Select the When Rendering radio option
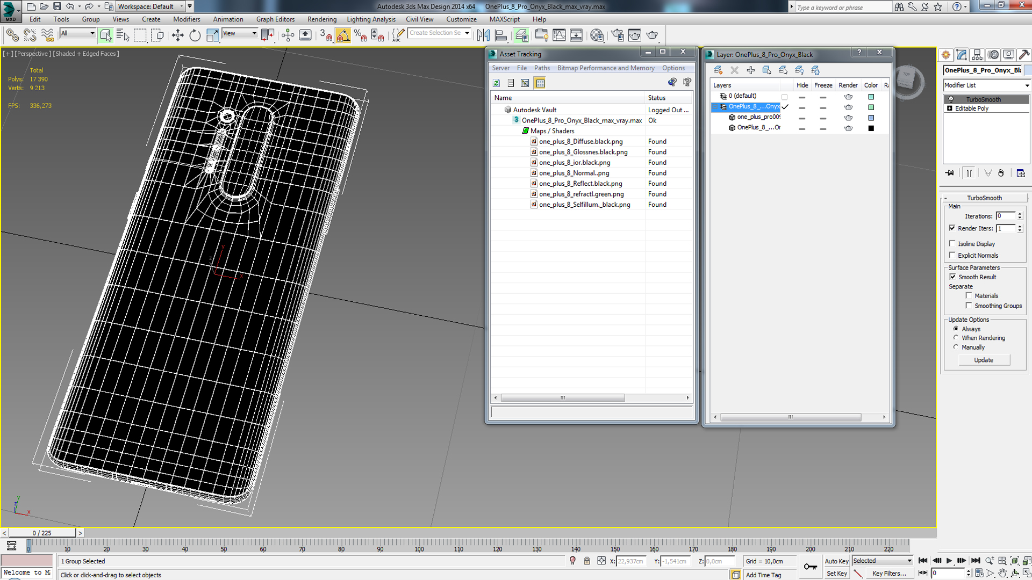Screen dimensions: 1032x580 click(956, 338)
